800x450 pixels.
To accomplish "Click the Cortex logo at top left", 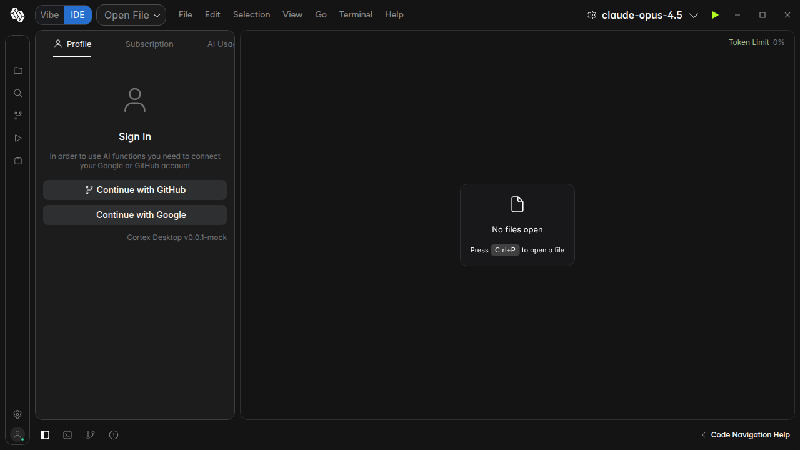I will coord(17,15).
